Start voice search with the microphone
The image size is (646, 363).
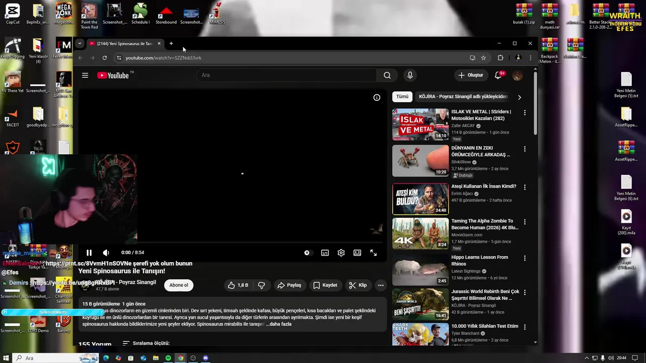pos(410,75)
